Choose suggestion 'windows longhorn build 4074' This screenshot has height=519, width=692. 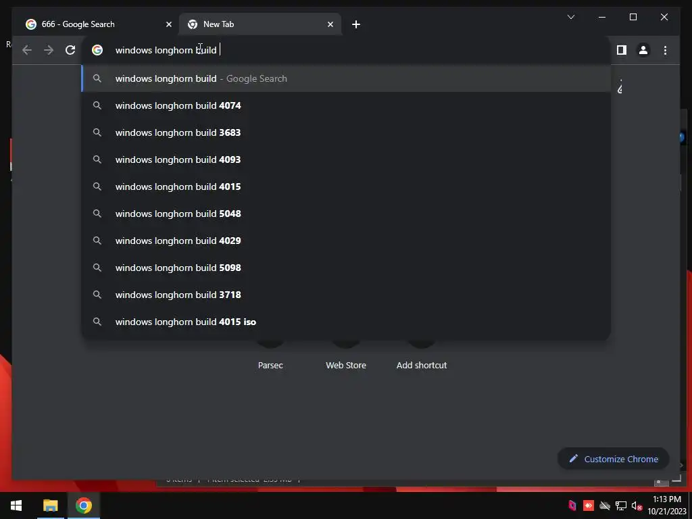pyautogui.click(x=347, y=105)
